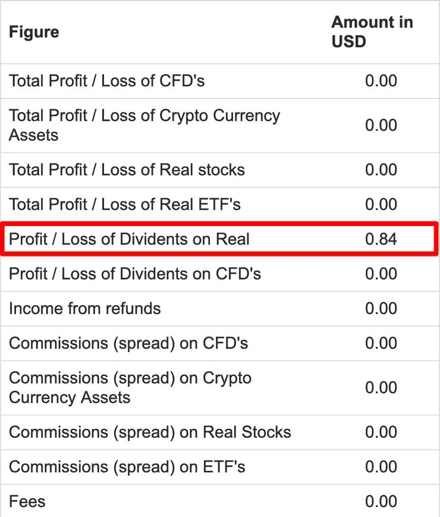
Task: Select "Commissions (spread) on Crypto Currency Assets" label
Action: (x=130, y=387)
